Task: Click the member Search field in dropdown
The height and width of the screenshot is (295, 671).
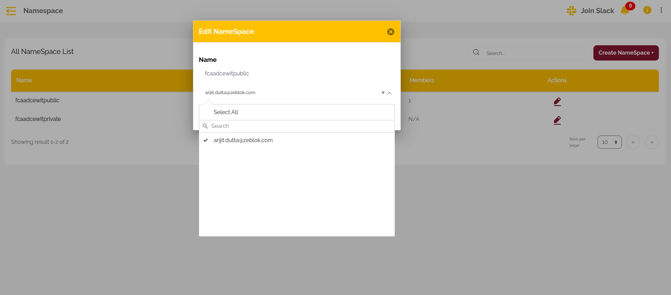Action: pyautogui.click(x=297, y=126)
